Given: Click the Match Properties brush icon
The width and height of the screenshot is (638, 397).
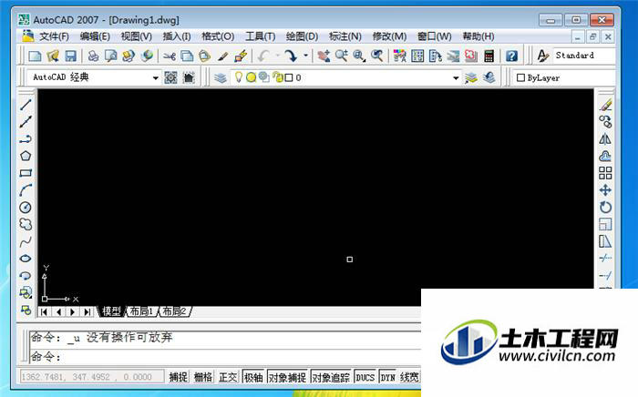Looking at the screenshot, I should pyautogui.click(x=222, y=56).
